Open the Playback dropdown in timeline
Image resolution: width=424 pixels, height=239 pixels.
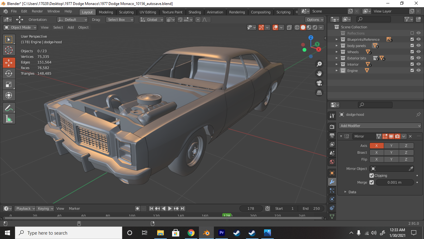click(x=26, y=209)
